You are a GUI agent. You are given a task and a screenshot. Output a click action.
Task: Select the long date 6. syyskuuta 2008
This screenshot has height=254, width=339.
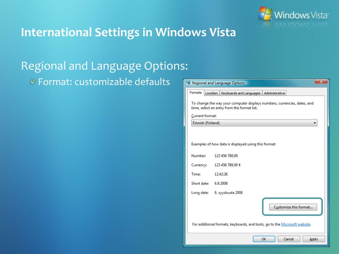click(228, 193)
